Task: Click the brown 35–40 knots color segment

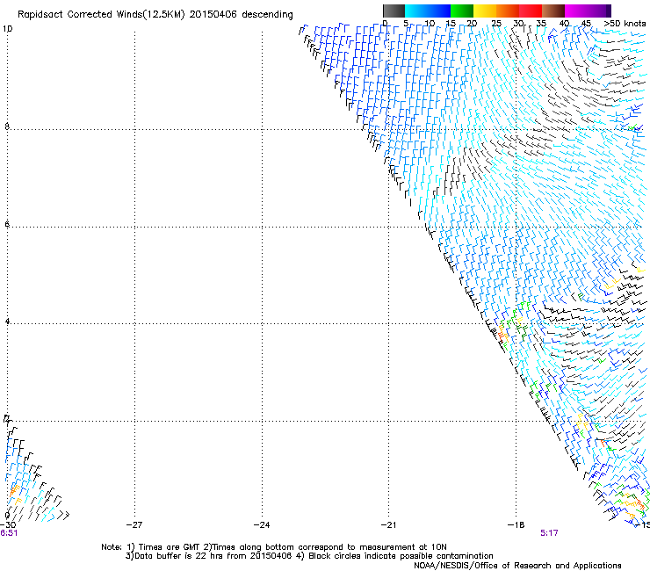Action: pos(553,11)
